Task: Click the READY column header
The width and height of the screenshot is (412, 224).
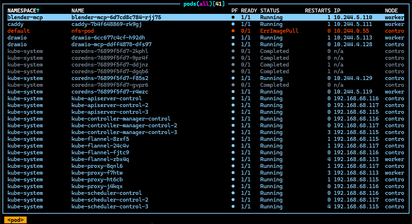Action: [x=249, y=11]
